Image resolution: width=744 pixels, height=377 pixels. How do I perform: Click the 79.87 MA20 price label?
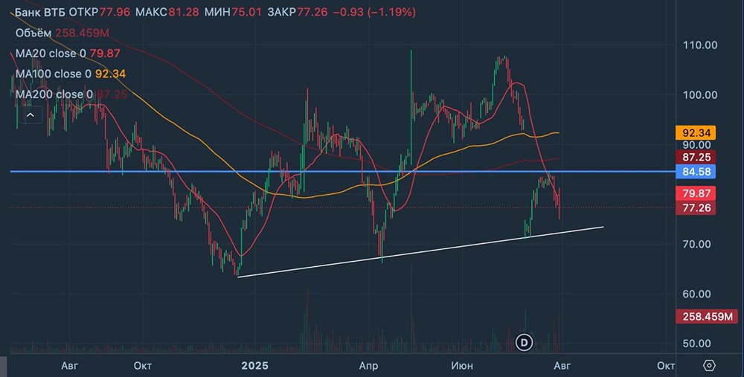pyautogui.click(x=696, y=193)
